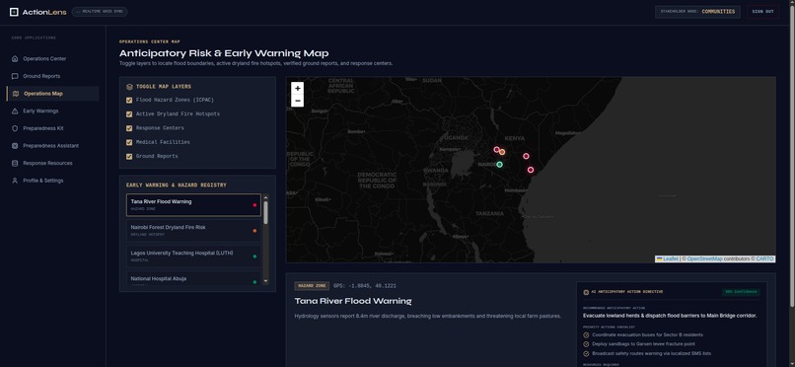Open the Profile & Settings page
The width and height of the screenshot is (795, 367).
coord(52,181)
